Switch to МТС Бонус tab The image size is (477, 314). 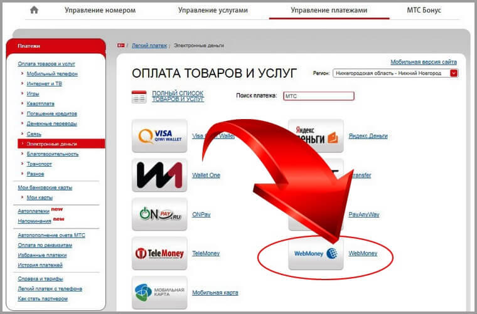[x=424, y=10]
